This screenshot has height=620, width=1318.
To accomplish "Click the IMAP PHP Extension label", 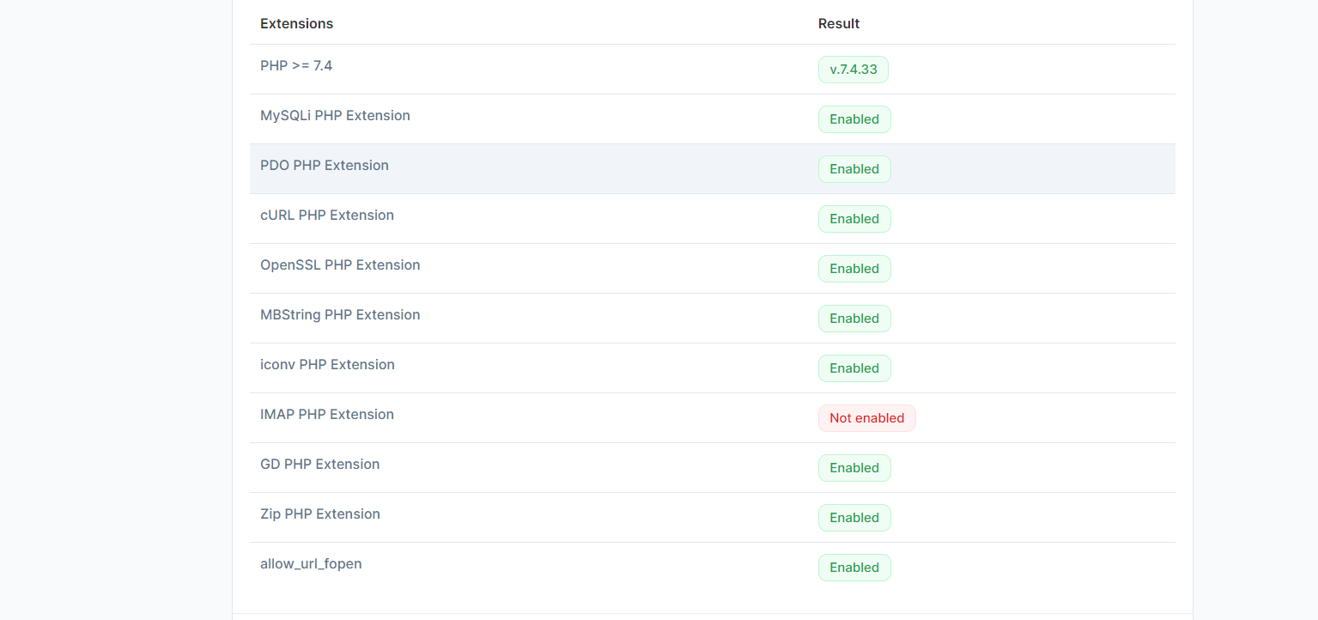I will point(327,415).
